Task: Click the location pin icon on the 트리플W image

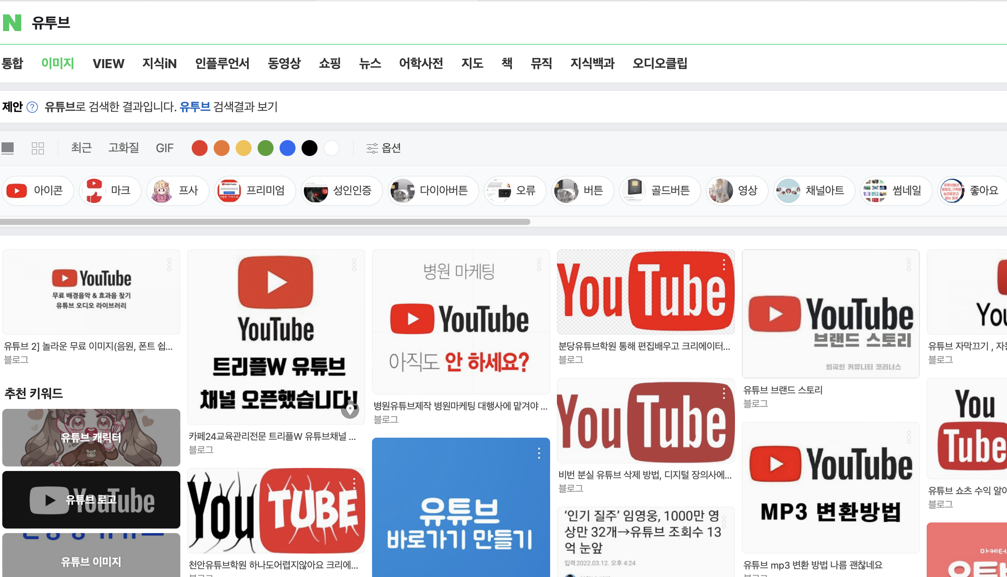Action: pos(350,409)
